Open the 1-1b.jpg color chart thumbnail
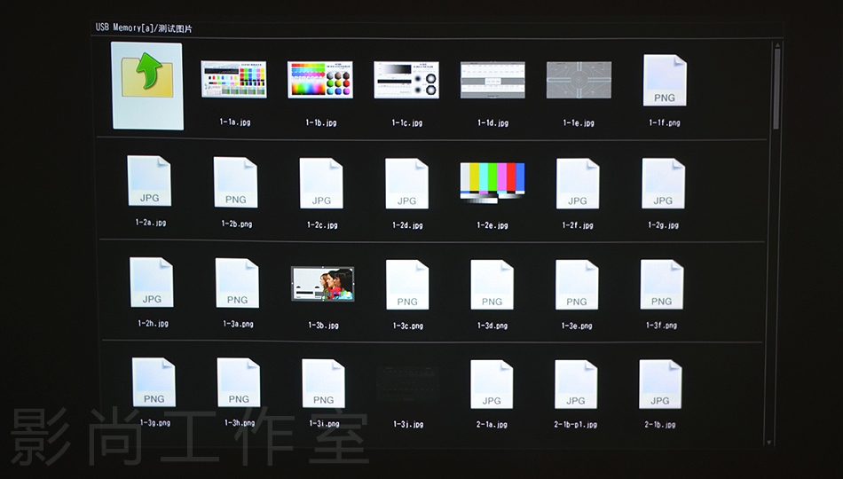This screenshot has height=479, width=843. point(320,80)
